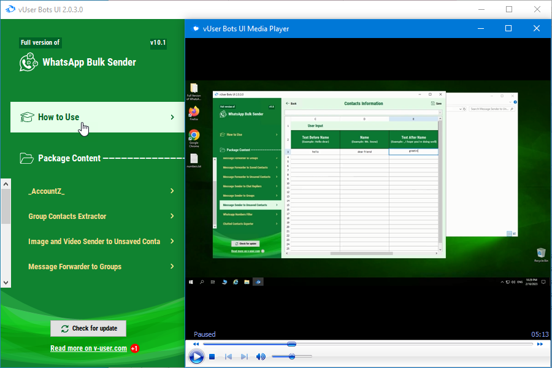
Task: Click the Check for update button
Action: (x=88, y=329)
